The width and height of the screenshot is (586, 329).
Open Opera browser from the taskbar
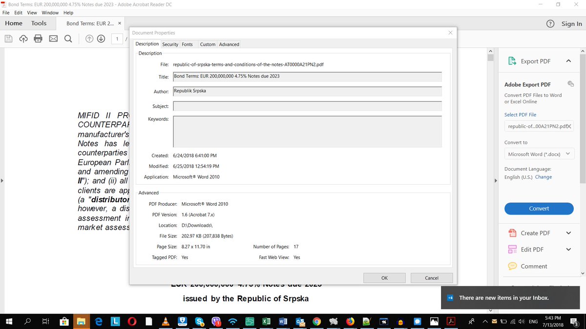132,322
